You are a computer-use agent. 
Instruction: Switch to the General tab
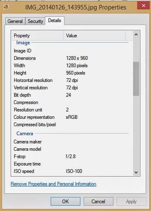[15, 21]
